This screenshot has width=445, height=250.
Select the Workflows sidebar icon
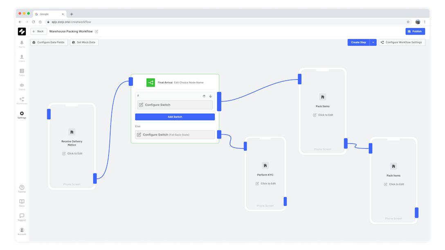pos(22,100)
